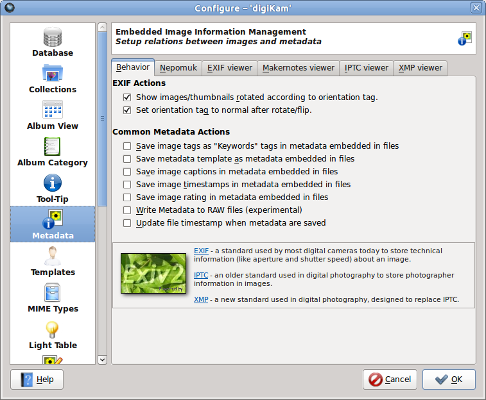Image resolution: width=486 pixels, height=400 pixels.
Task: Open the Light Table settings page
Action: coord(53,334)
